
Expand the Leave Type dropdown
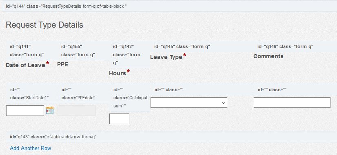(x=189, y=103)
